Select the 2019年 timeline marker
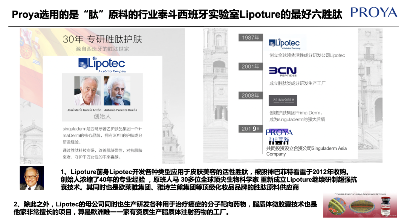This screenshot has height=224, width=407. pyautogui.click(x=251, y=129)
